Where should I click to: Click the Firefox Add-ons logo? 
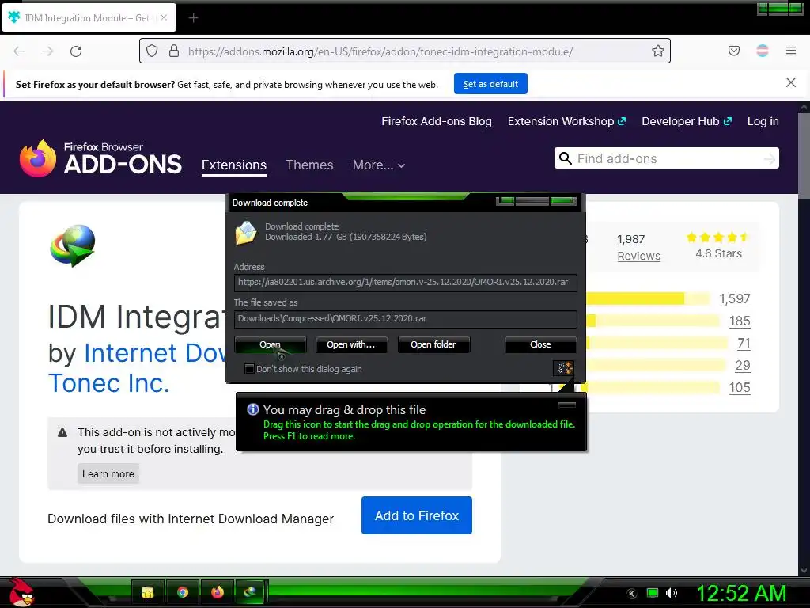coord(100,158)
